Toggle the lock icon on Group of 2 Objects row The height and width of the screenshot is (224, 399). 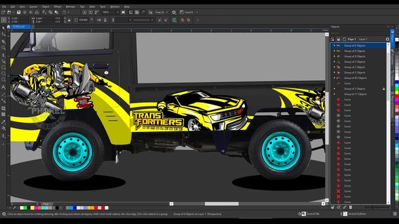point(384,88)
